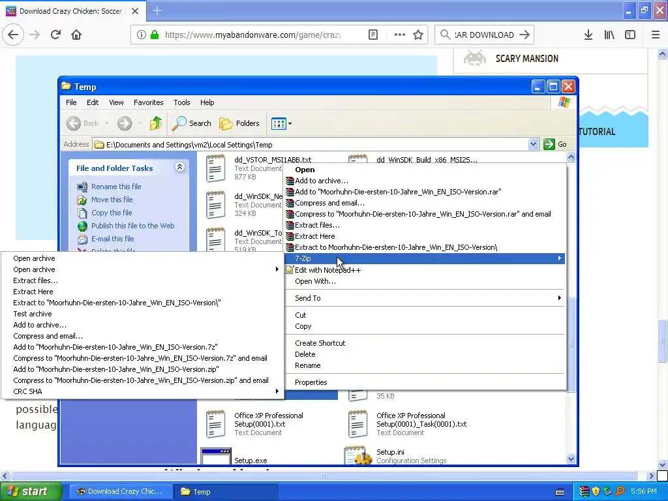
Task: Click Publish this file to the Web
Action: 132,226
